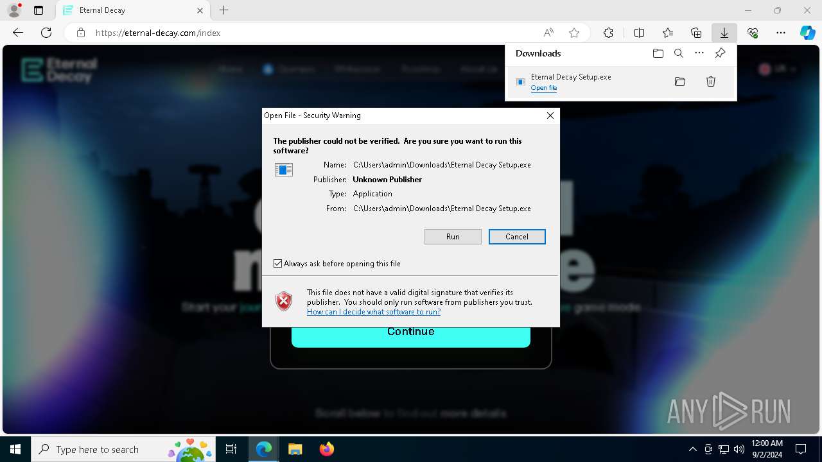
Task: View site information lock icon
Action: tap(81, 33)
